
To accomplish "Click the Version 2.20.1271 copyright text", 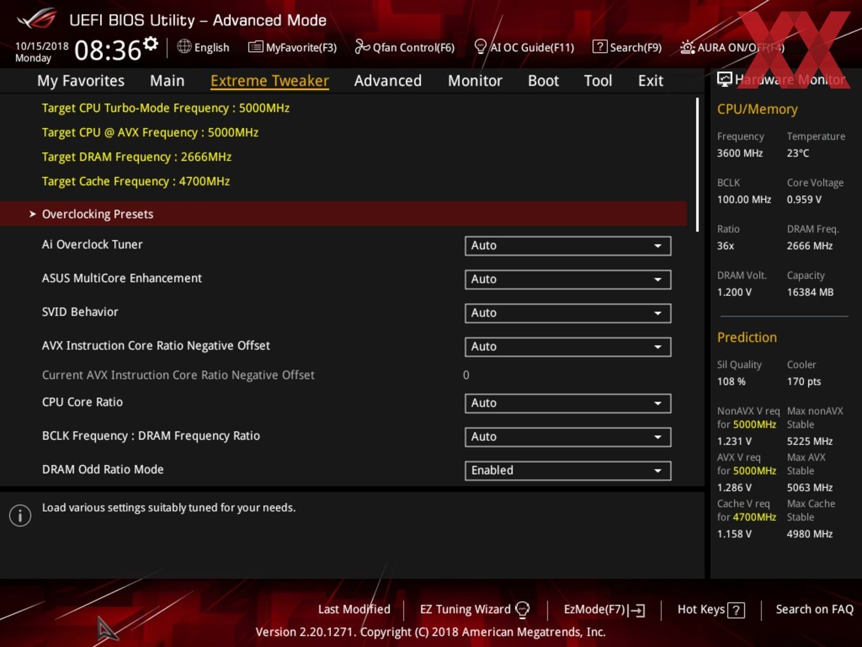I will click(430, 632).
